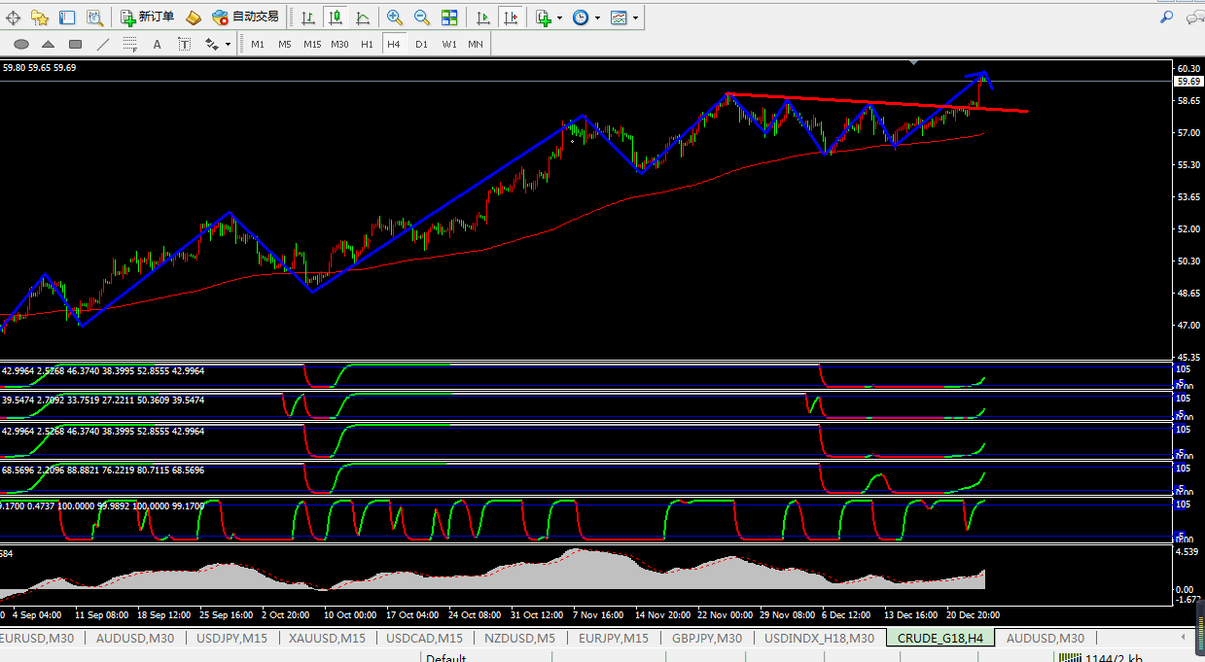1205x662 pixels.
Task: Toggle the AutoTrading (自动交易) button
Action: (245, 17)
